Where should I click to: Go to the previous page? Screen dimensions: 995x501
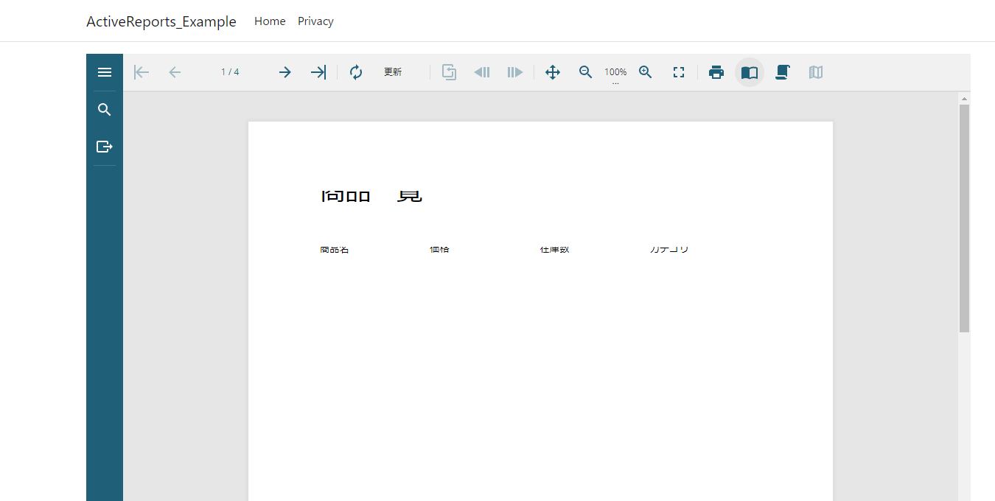tap(175, 72)
